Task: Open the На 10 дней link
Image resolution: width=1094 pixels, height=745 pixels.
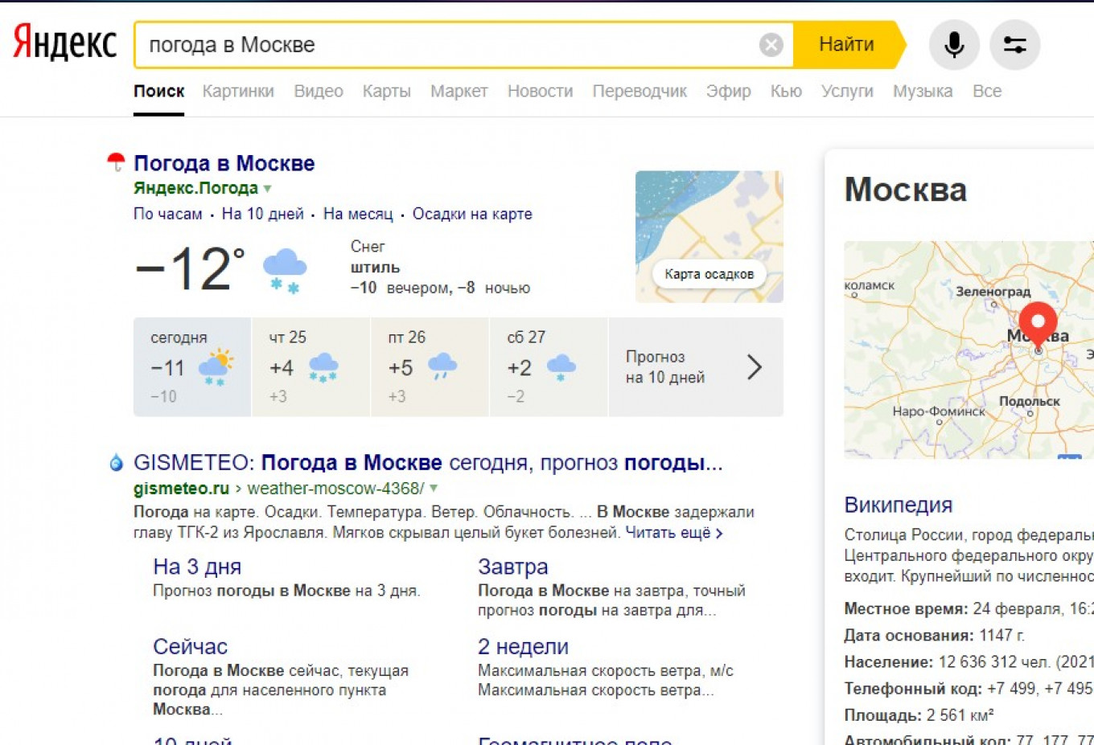Action: click(x=263, y=214)
